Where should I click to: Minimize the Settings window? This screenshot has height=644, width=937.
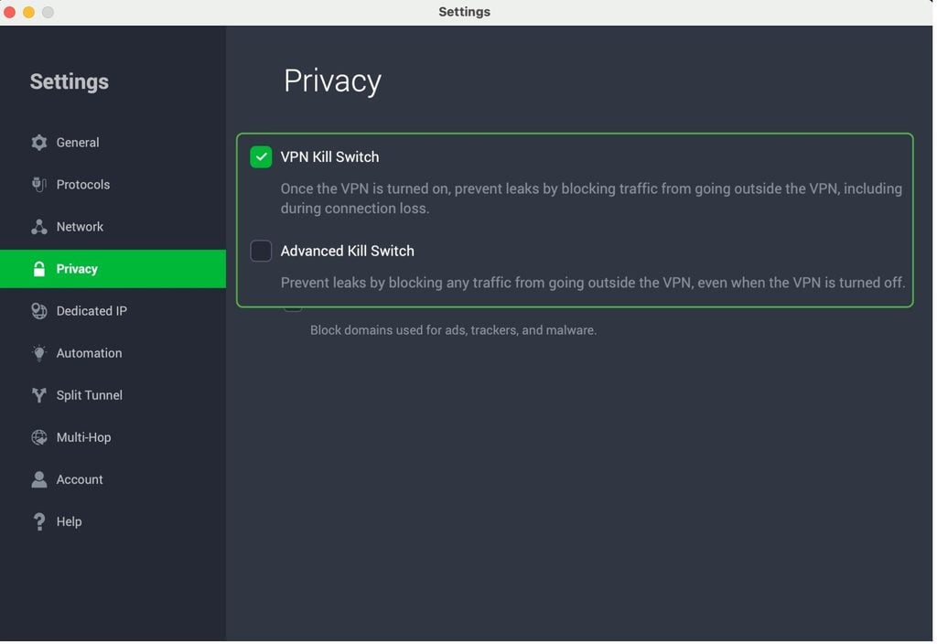tap(28, 12)
